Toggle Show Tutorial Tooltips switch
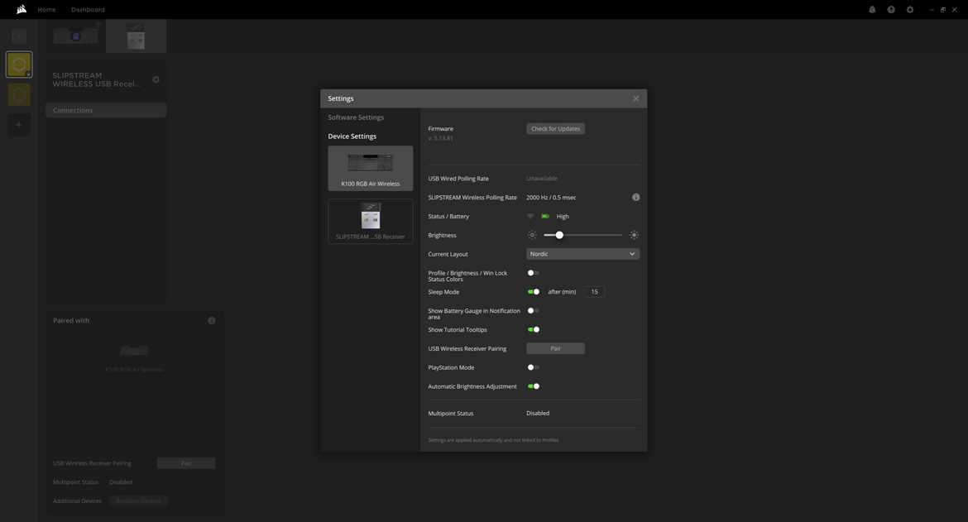The width and height of the screenshot is (968, 522). coord(534,329)
